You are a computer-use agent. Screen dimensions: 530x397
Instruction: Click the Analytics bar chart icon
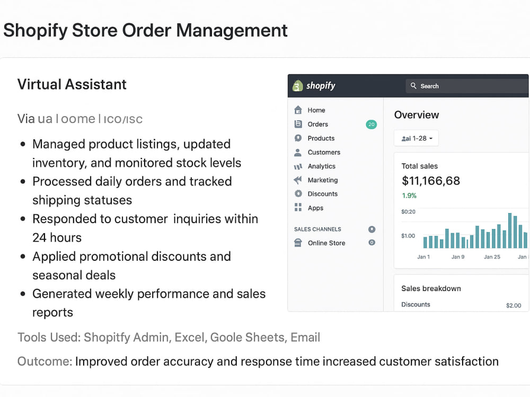click(x=298, y=166)
